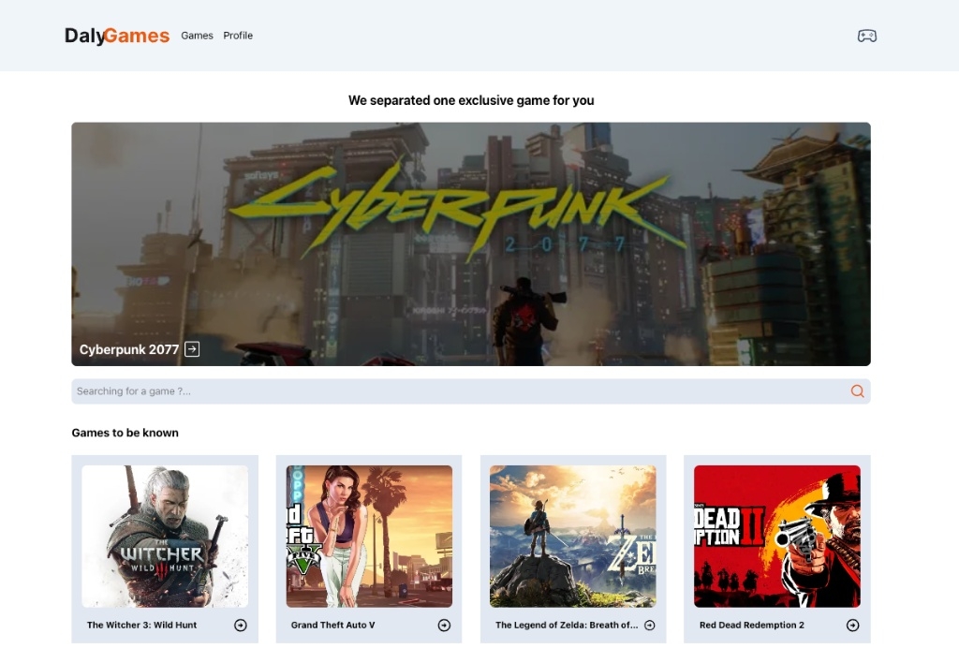Click the 'Red Dead Redemption 2' title

[x=751, y=626]
